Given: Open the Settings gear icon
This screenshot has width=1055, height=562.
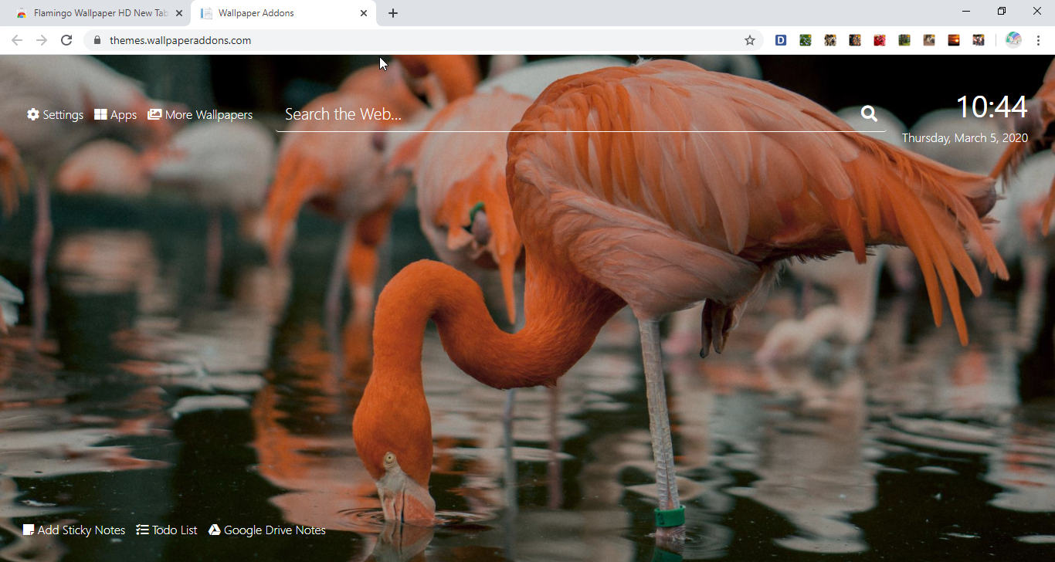Looking at the screenshot, I should pyautogui.click(x=33, y=114).
